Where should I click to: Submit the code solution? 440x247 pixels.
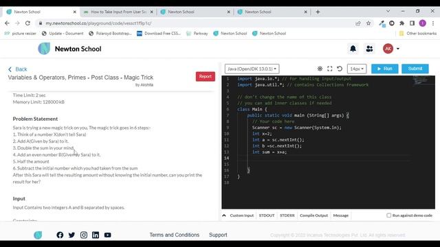(415, 69)
